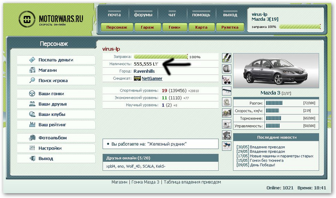The height and width of the screenshot is (198, 336).
Task: Open the [30/05] Владение приводом news item
Action: pos(261,147)
